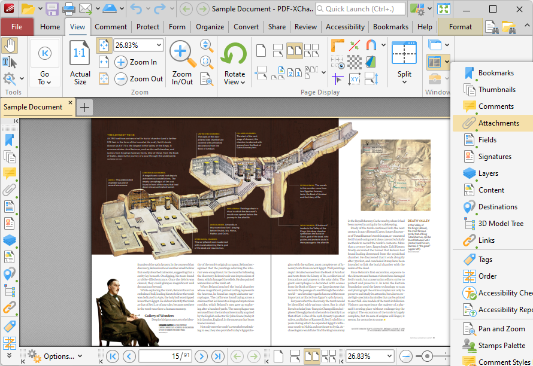
Task: Toggle Continuous page layout in ribbon
Action: (x=278, y=51)
